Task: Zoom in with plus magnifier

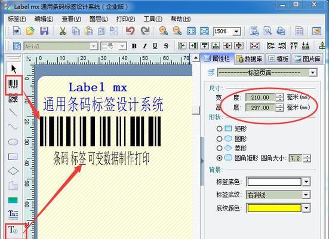Action: 164,31
